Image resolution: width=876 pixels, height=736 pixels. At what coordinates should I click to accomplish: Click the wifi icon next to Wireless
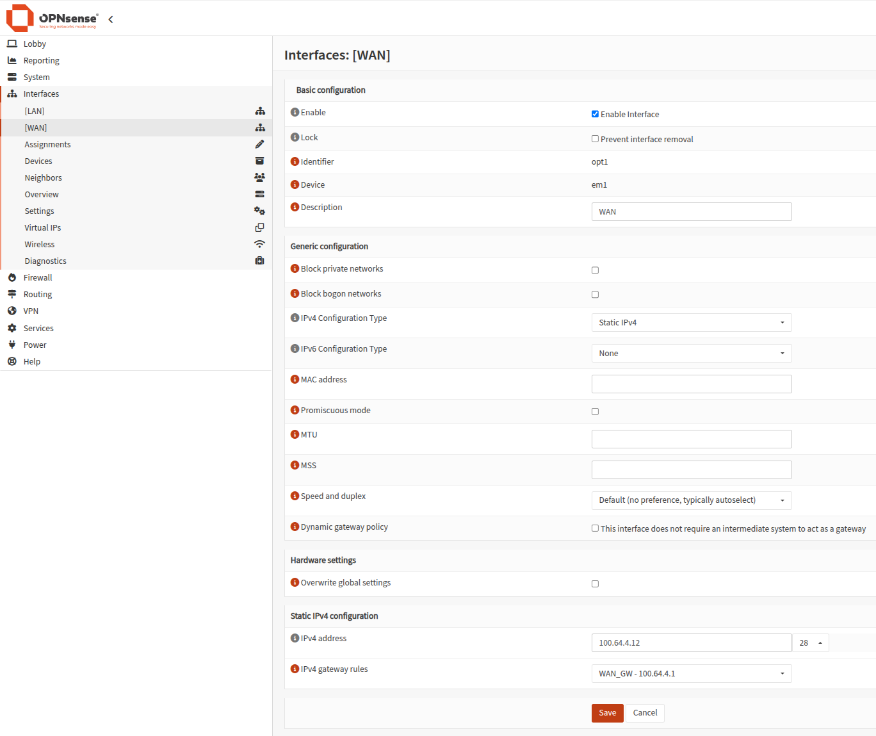tap(259, 244)
